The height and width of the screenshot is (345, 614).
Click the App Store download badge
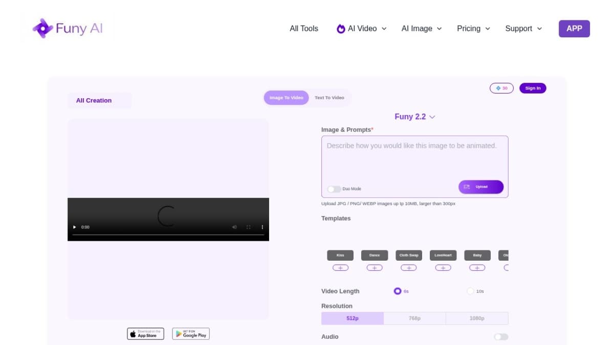point(145,334)
